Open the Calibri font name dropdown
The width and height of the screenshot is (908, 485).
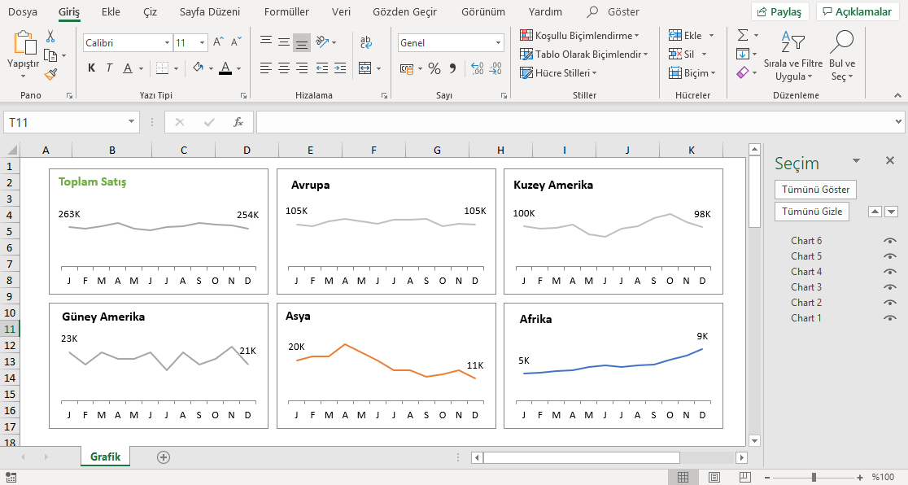tap(167, 43)
